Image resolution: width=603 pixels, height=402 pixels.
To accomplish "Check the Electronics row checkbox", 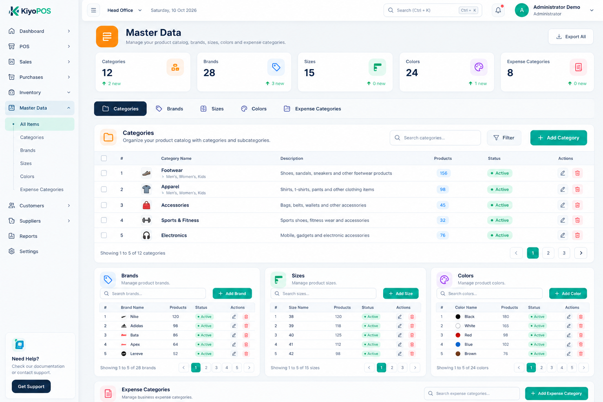I will (104, 235).
